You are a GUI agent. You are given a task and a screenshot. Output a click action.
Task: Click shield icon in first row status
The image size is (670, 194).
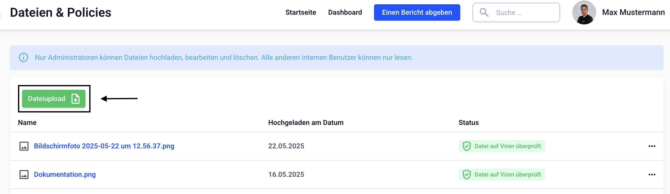coord(466,146)
